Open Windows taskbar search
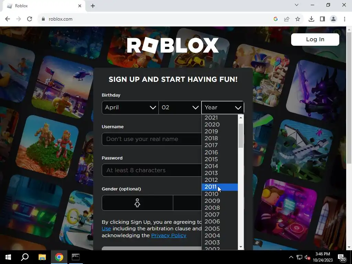The image size is (352, 264). tap(25, 257)
